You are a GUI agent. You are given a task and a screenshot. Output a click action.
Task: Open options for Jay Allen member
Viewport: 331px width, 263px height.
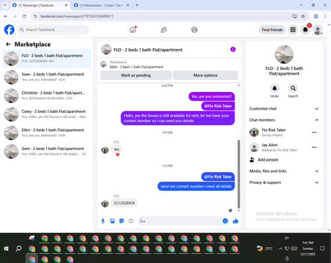click(314, 147)
